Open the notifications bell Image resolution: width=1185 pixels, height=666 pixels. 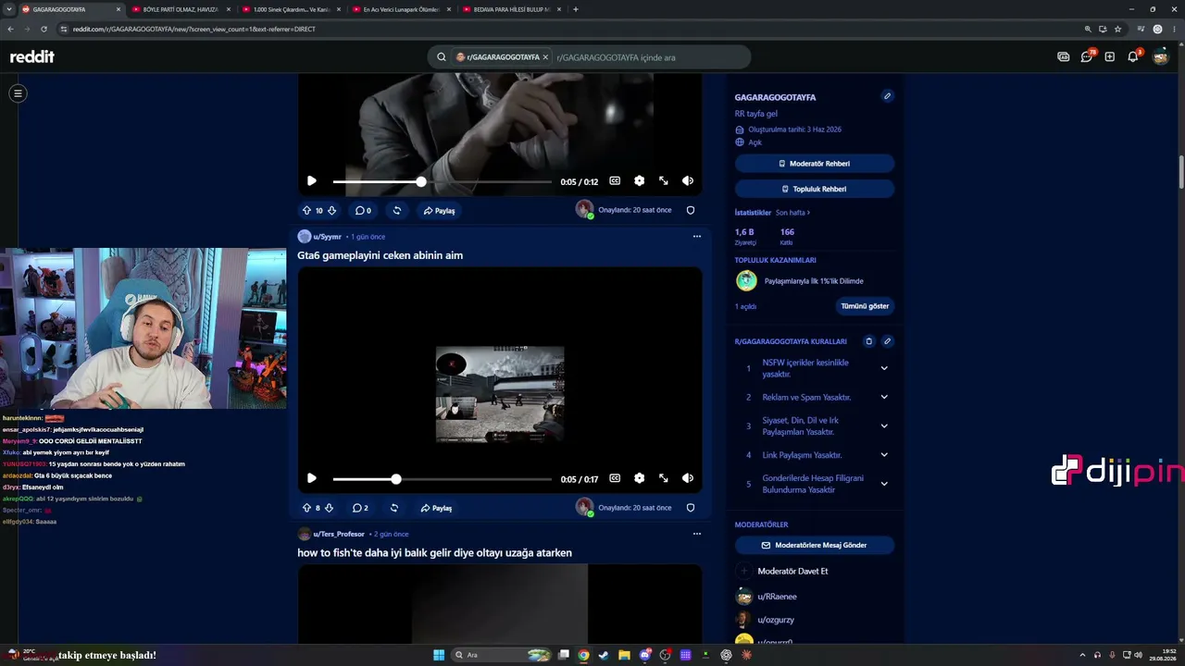pyautogui.click(x=1133, y=56)
